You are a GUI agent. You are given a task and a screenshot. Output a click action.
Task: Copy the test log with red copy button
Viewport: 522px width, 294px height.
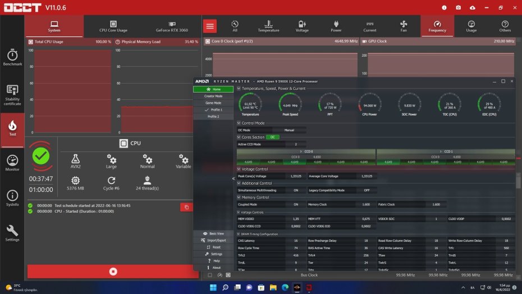pos(186,207)
